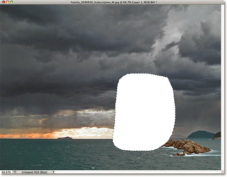The height and width of the screenshot is (177, 227).
Task: Close the document with the red button
Action: 4,2
